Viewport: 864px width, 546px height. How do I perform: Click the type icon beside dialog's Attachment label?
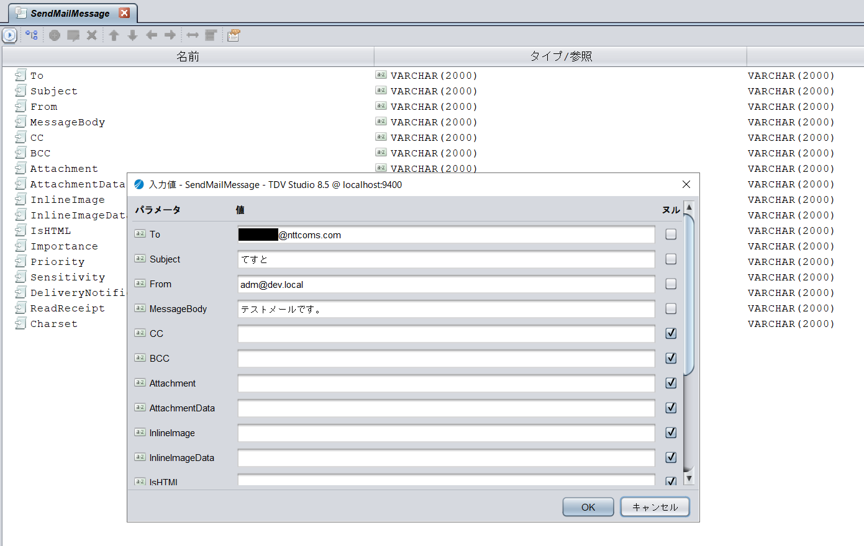click(x=140, y=383)
